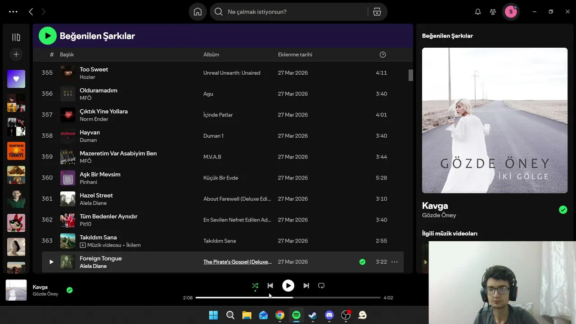576x324 pixels.
Task: Open album Küçük Bir Evde
Action: pyautogui.click(x=221, y=178)
